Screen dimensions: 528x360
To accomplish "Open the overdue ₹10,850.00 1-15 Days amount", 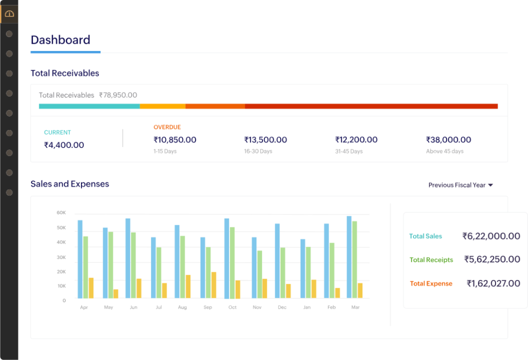I will (175, 140).
